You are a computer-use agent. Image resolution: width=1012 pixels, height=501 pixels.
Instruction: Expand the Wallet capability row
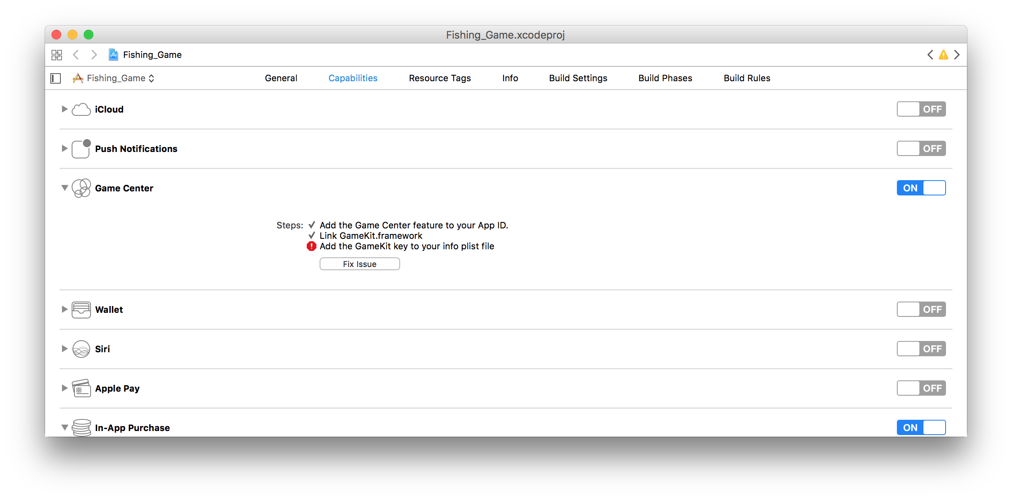[64, 309]
